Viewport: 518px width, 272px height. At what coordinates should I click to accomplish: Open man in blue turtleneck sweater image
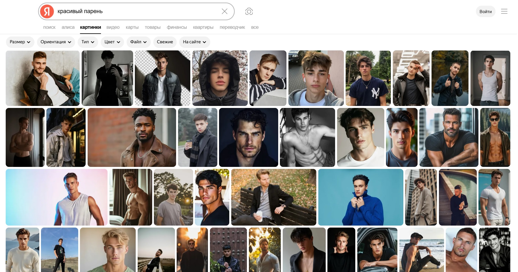point(361,197)
